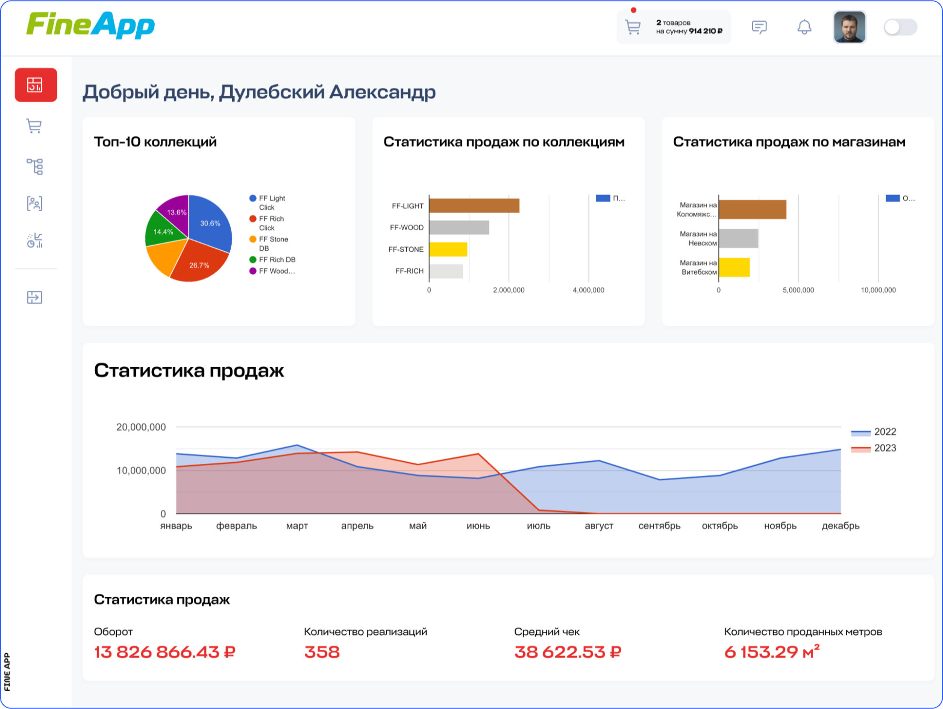Screen dimensions: 943x709
Task: Toggle the theme switch in header
Action: [900, 27]
